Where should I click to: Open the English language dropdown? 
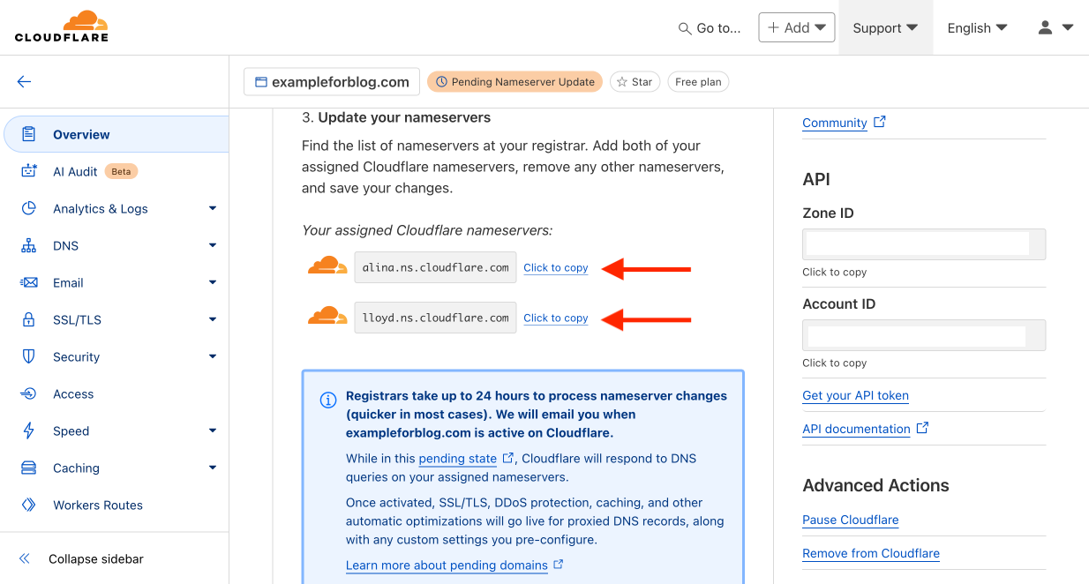coord(977,27)
